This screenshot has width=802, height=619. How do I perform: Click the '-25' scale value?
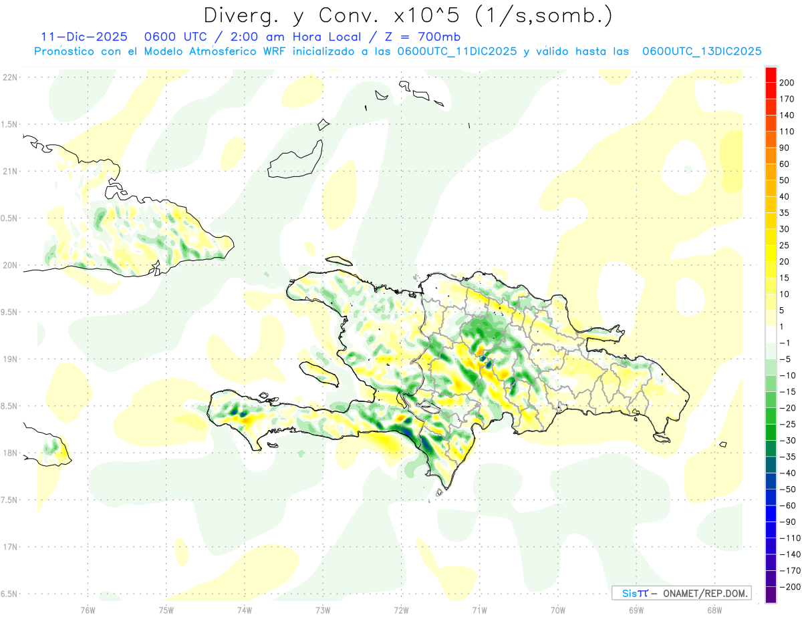[787, 424]
